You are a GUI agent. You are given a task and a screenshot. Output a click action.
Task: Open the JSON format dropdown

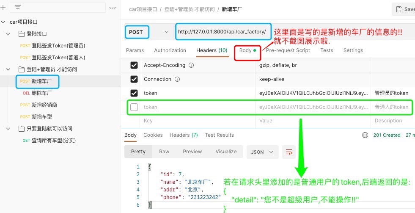[x=262, y=152]
